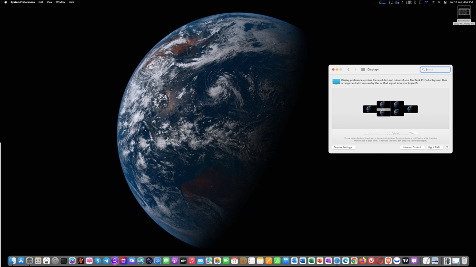This screenshot has width=476, height=267.
Task: Open Finder from the Dock
Action: [12, 261]
